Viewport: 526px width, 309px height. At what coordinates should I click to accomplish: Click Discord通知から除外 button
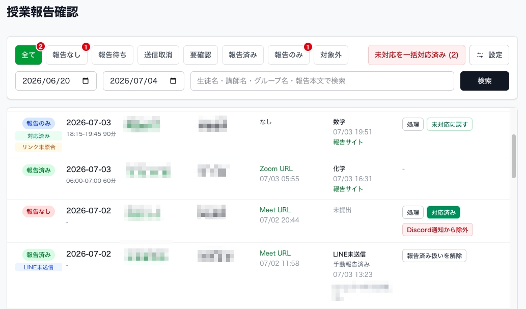437,230
